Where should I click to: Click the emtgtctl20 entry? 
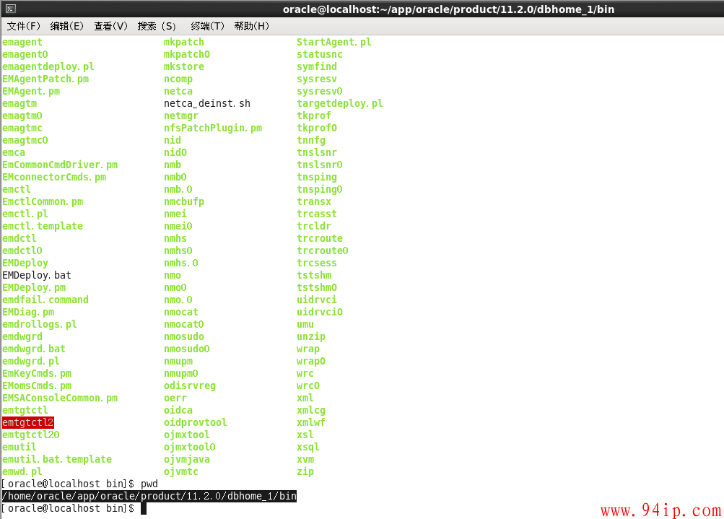point(31,435)
